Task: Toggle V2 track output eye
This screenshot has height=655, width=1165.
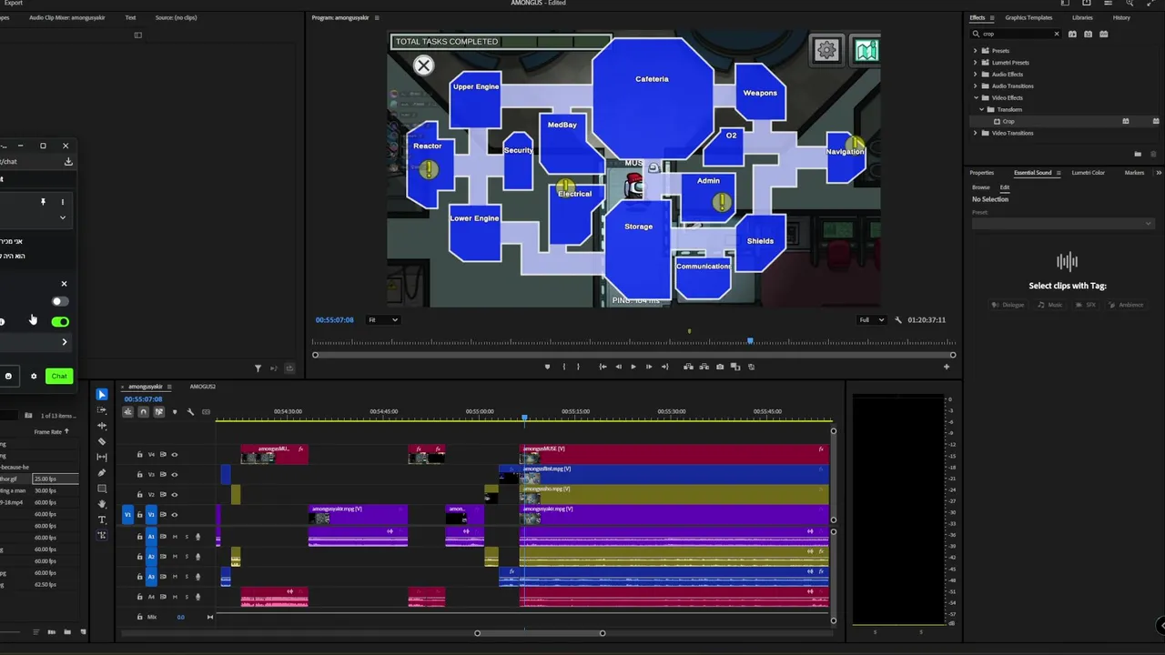Action: [x=175, y=494]
